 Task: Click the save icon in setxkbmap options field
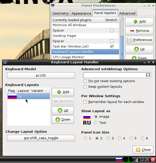pyautogui.click(x=148, y=75)
